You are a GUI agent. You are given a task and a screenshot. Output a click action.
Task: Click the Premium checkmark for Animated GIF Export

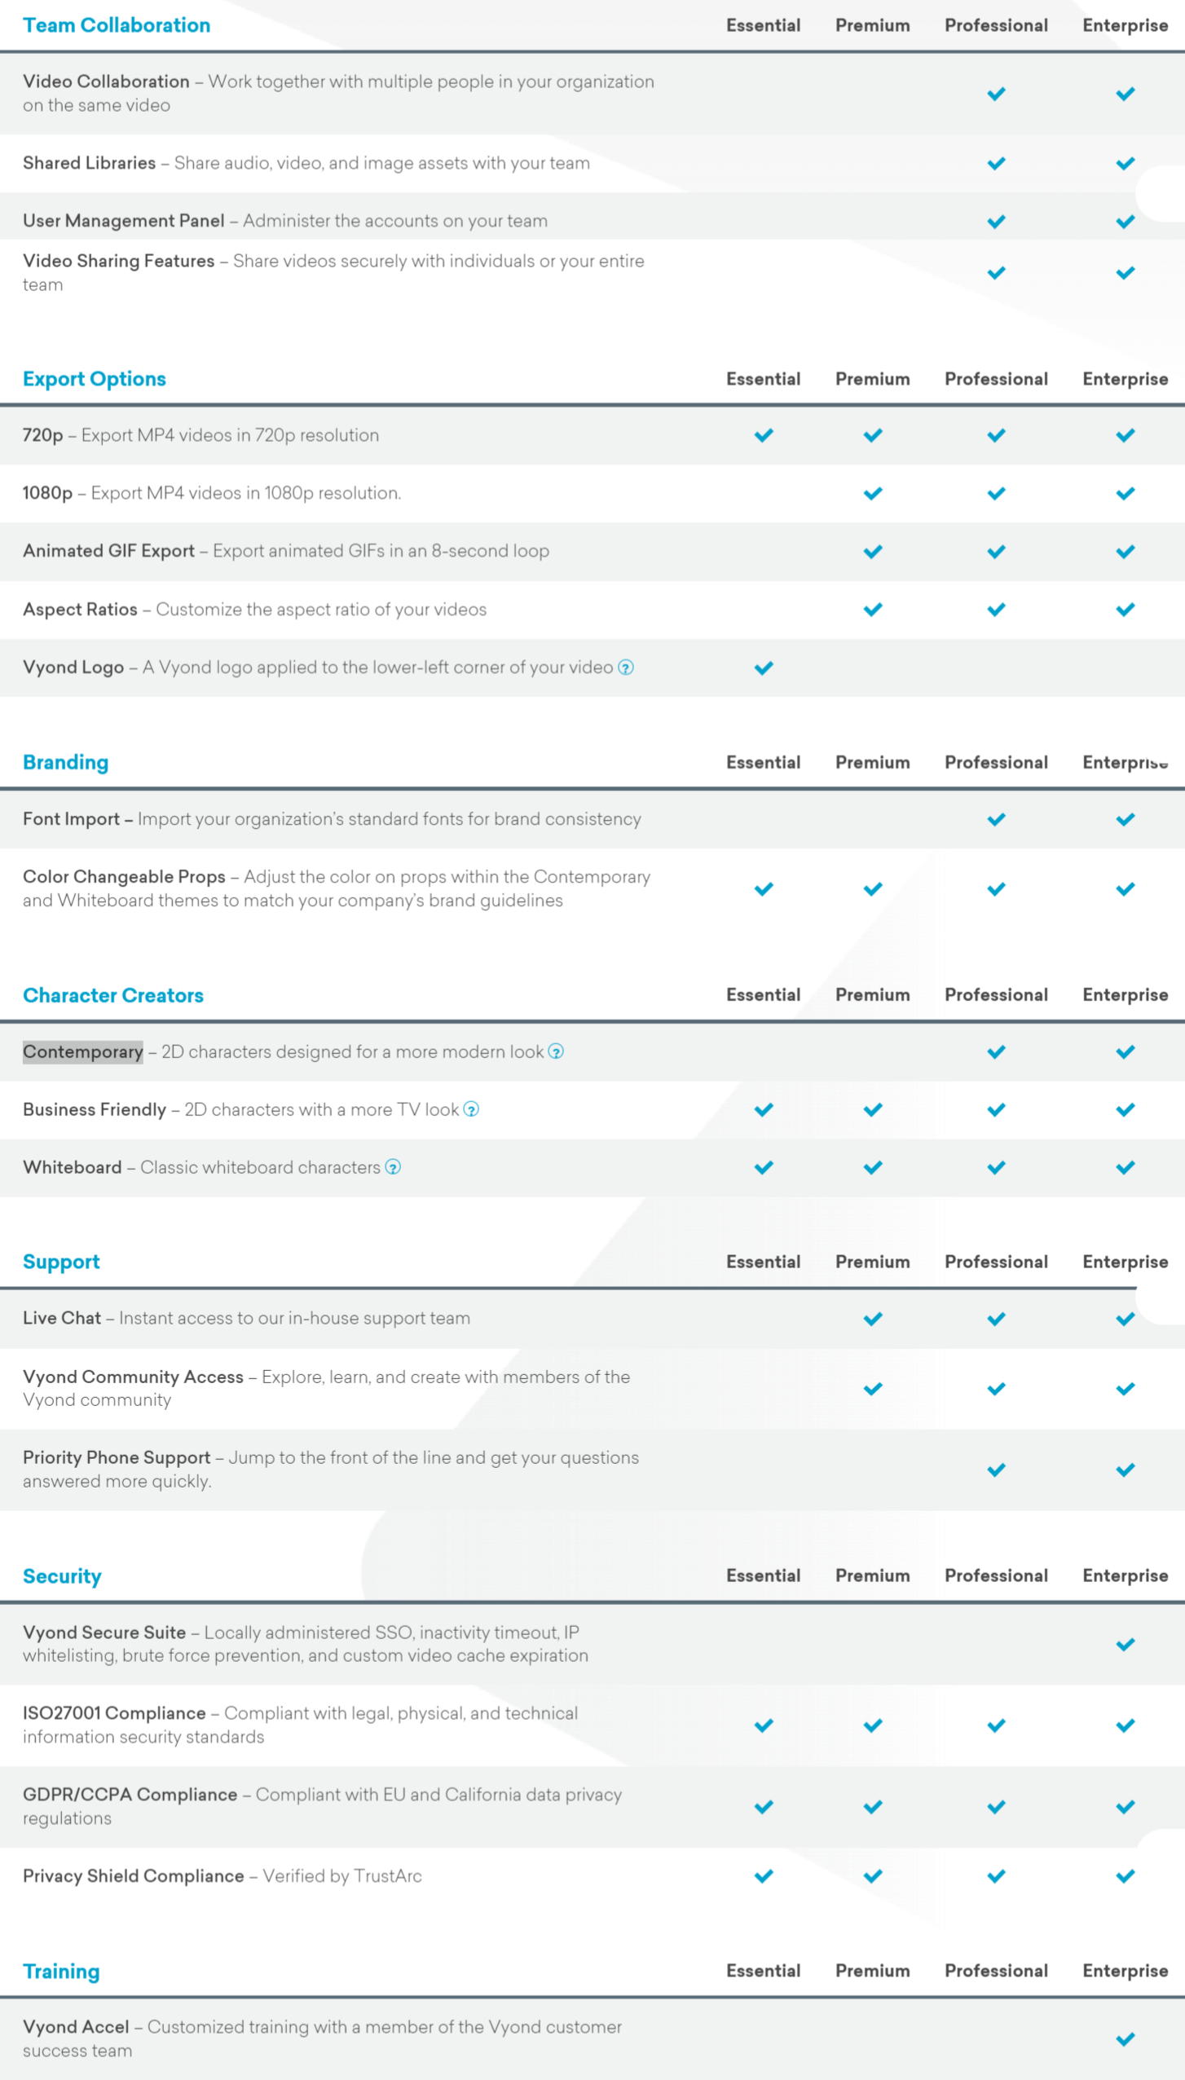tap(873, 551)
